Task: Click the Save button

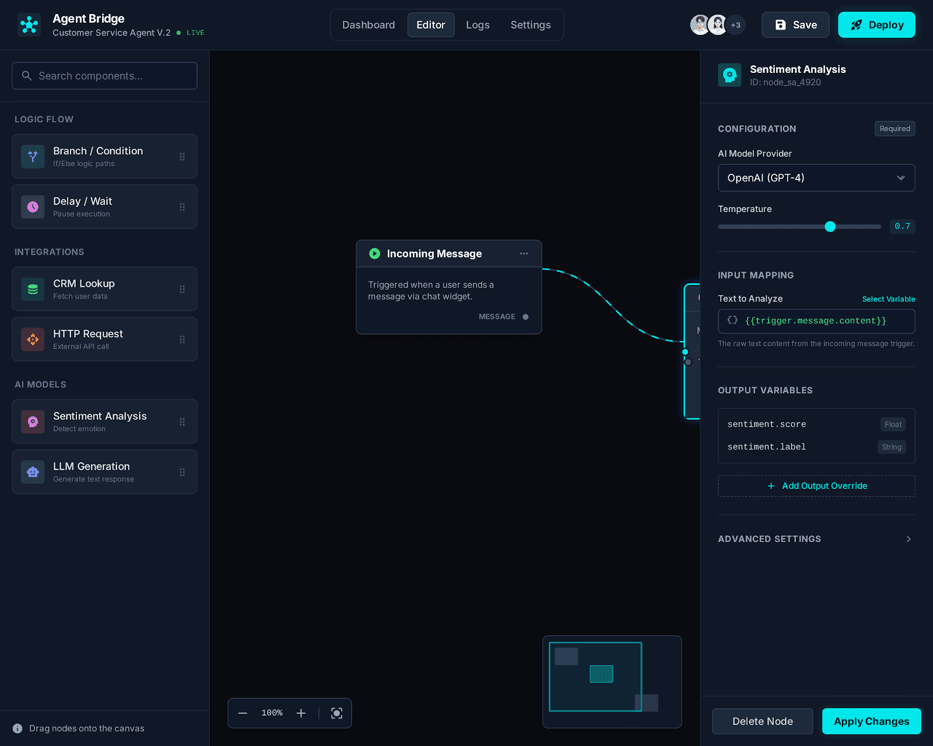Action: (795, 25)
